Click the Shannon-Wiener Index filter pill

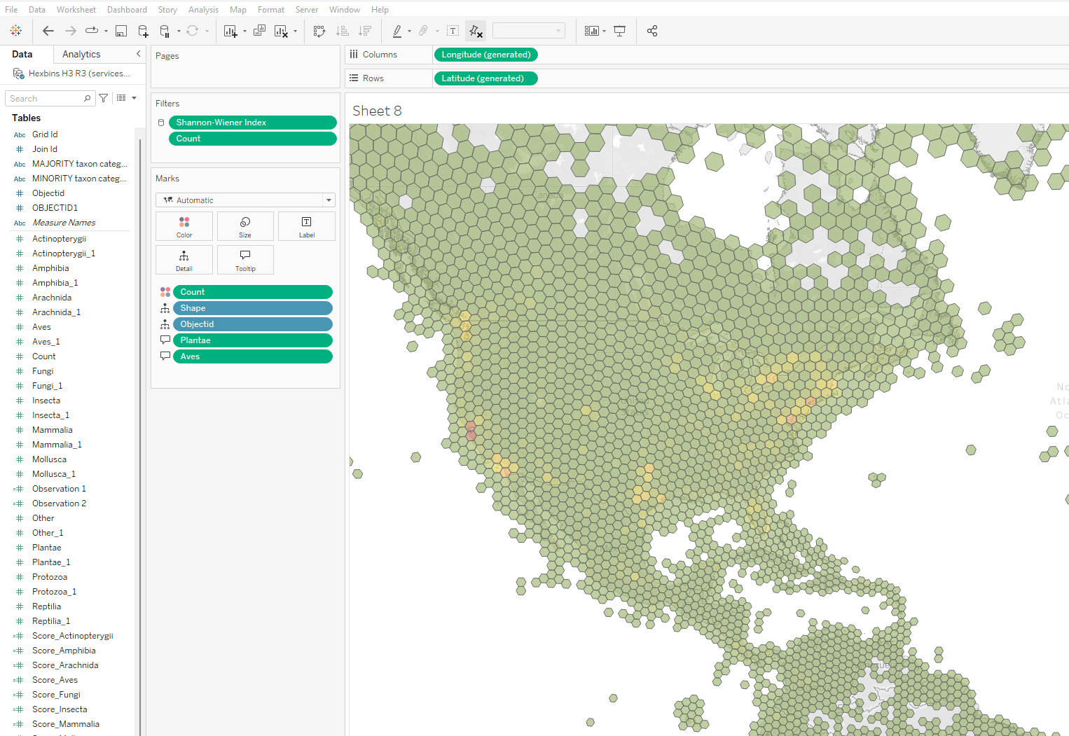coord(253,123)
